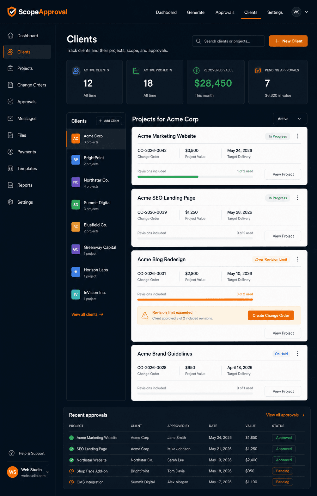Click the Help & Support question mark icon
Image resolution: width=317 pixels, height=496 pixels.
pos(12,453)
